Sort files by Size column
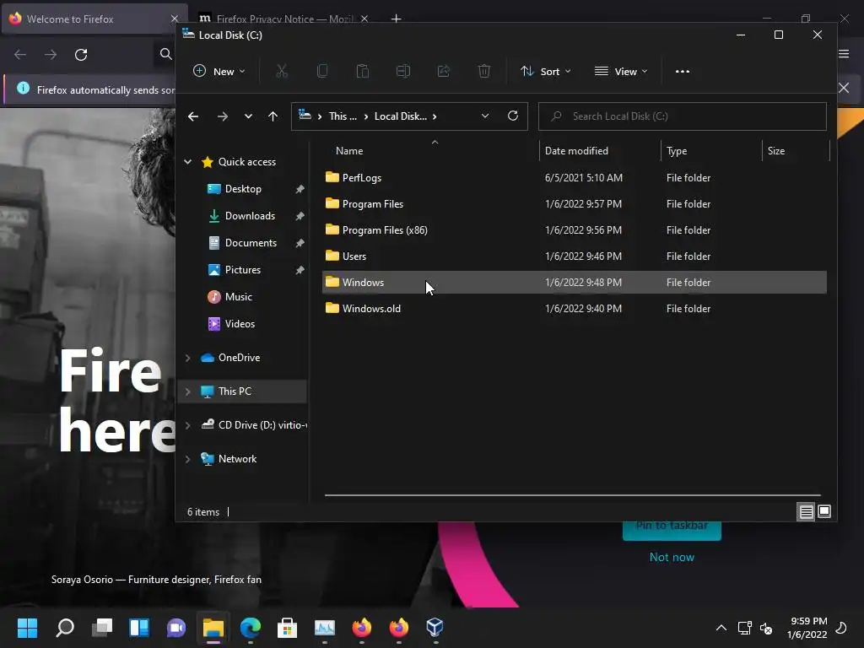864x648 pixels. (x=776, y=150)
